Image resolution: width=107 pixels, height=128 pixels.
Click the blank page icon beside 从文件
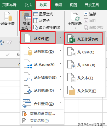tap(27, 38)
